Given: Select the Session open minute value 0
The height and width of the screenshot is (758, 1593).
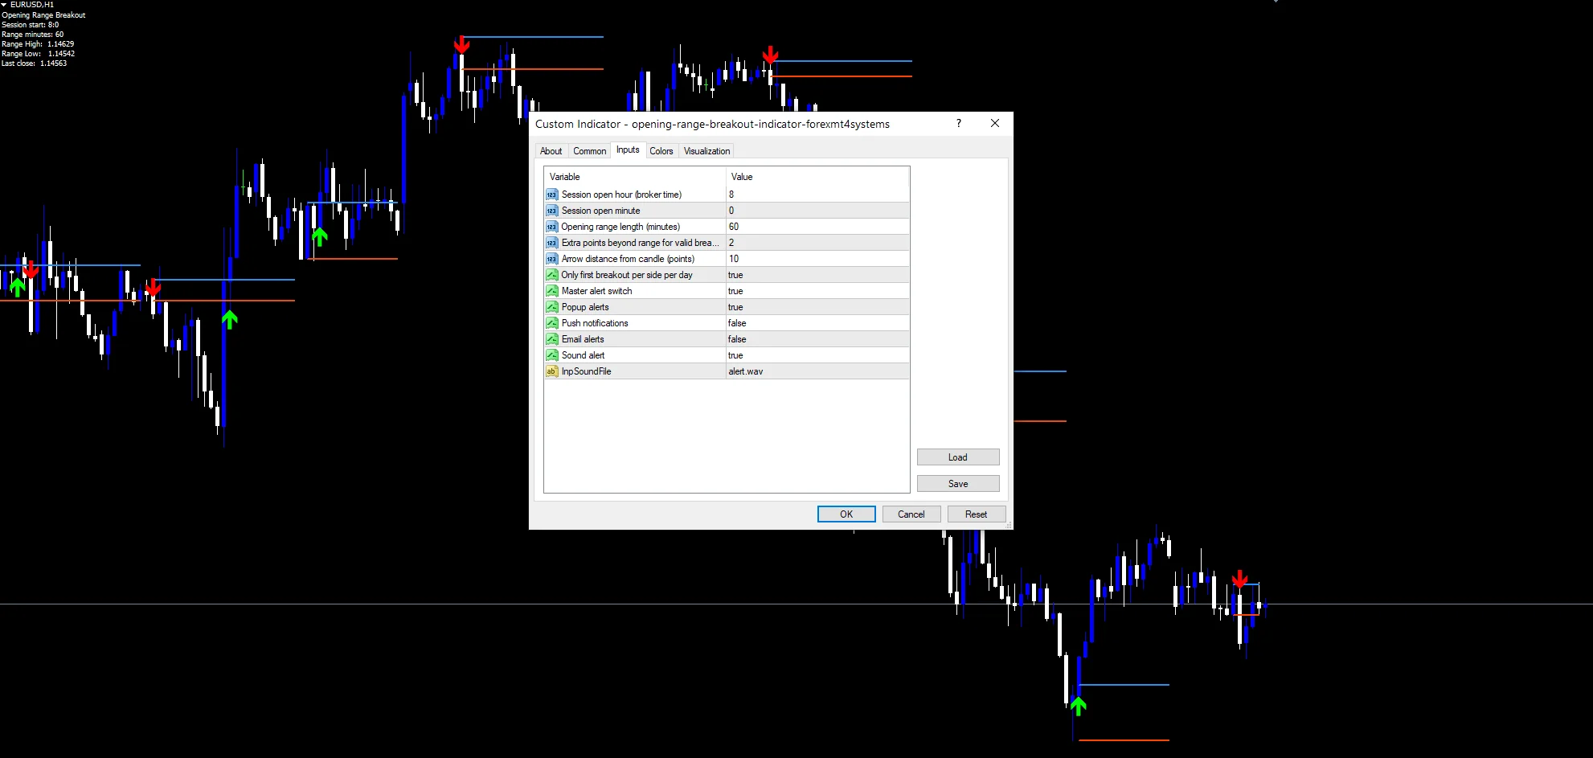Looking at the screenshot, I should (x=817, y=211).
